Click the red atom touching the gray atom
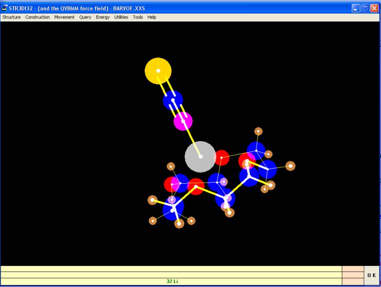381x287 pixels. (222, 158)
